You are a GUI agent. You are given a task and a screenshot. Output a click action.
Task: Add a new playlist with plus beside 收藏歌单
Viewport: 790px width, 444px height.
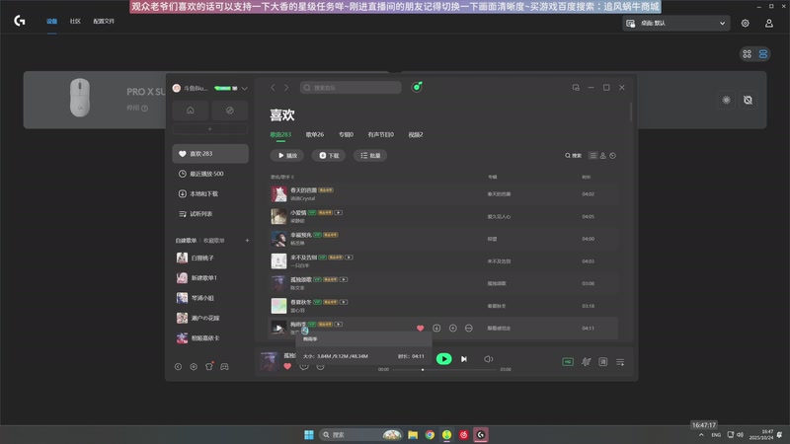(247, 241)
